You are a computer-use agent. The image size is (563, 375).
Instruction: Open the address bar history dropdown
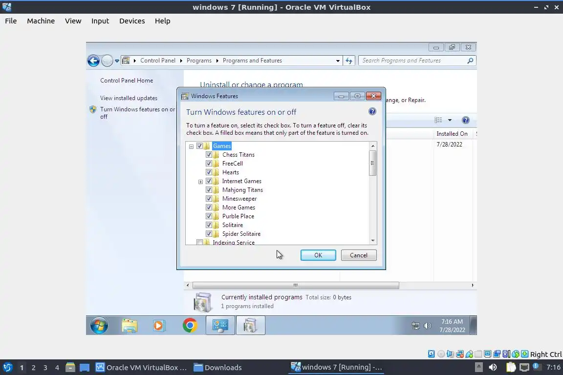pos(338,61)
